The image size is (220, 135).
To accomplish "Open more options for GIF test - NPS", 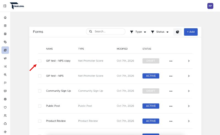I will pyautogui.click(x=171, y=76).
